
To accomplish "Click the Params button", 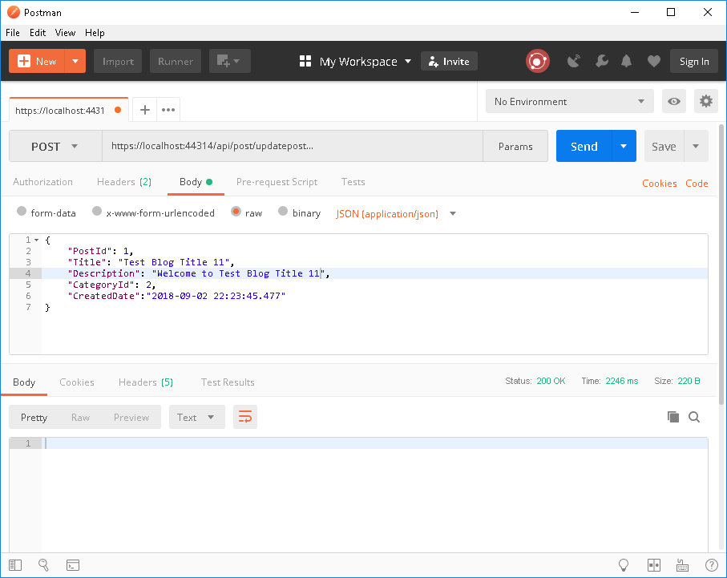I will pyautogui.click(x=515, y=146).
